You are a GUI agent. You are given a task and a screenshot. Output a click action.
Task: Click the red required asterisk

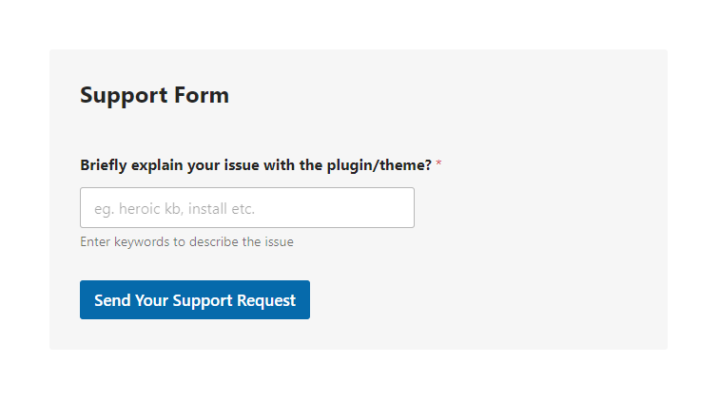click(438, 163)
